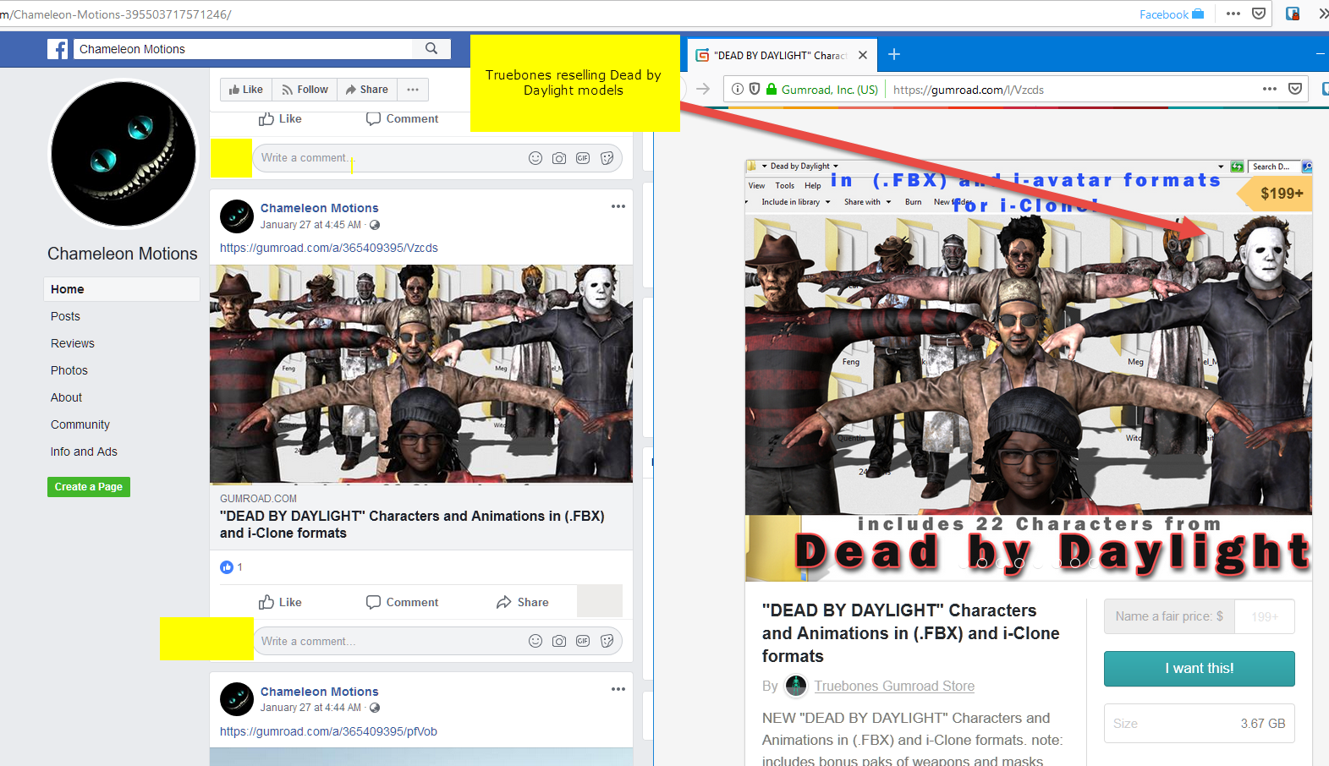This screenshot has height=766, width=1329.
Task: Click the Facebook logo icon
Action: 58,49
